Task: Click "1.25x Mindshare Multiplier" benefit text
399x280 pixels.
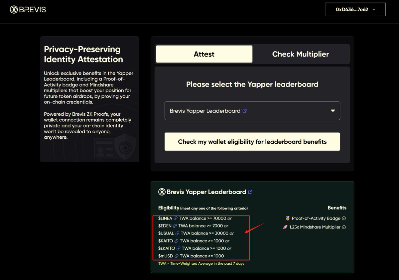Action: (315, 227)
